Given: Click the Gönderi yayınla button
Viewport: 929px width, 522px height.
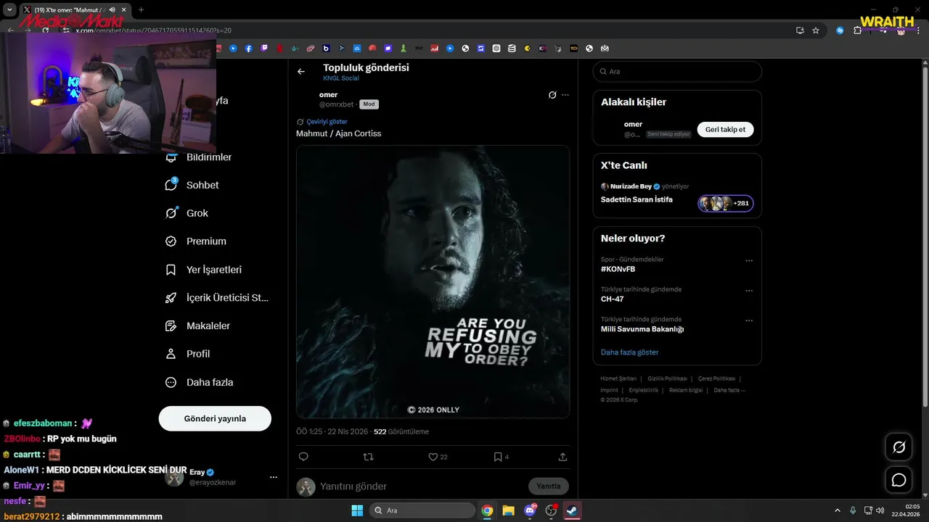Looking at the screenshot, I should coord(215,419).
